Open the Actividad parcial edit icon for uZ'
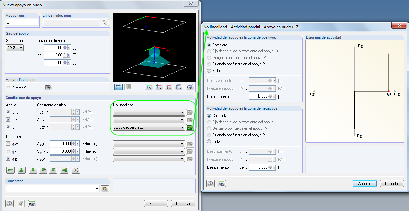Image resolution: width=409 pixels, height=211 pixels. point(190,127)
